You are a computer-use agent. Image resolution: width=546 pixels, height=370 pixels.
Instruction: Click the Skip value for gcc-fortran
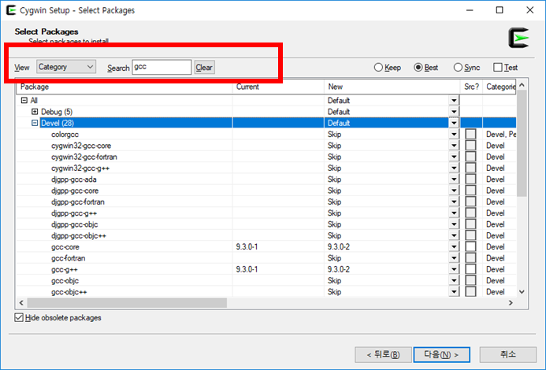(x=334, y=258)
